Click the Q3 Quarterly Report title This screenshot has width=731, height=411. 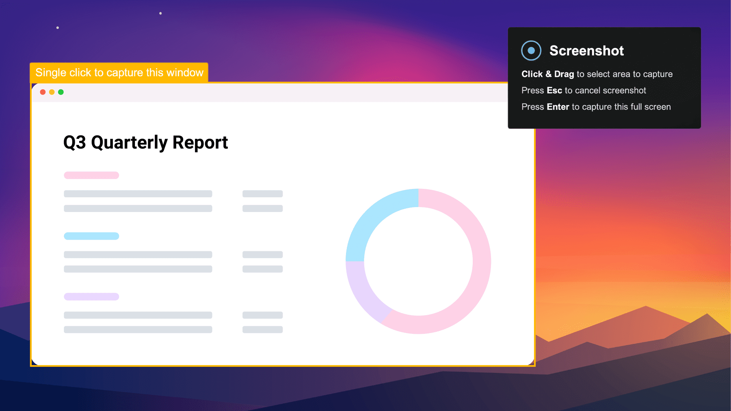(145, 143)
